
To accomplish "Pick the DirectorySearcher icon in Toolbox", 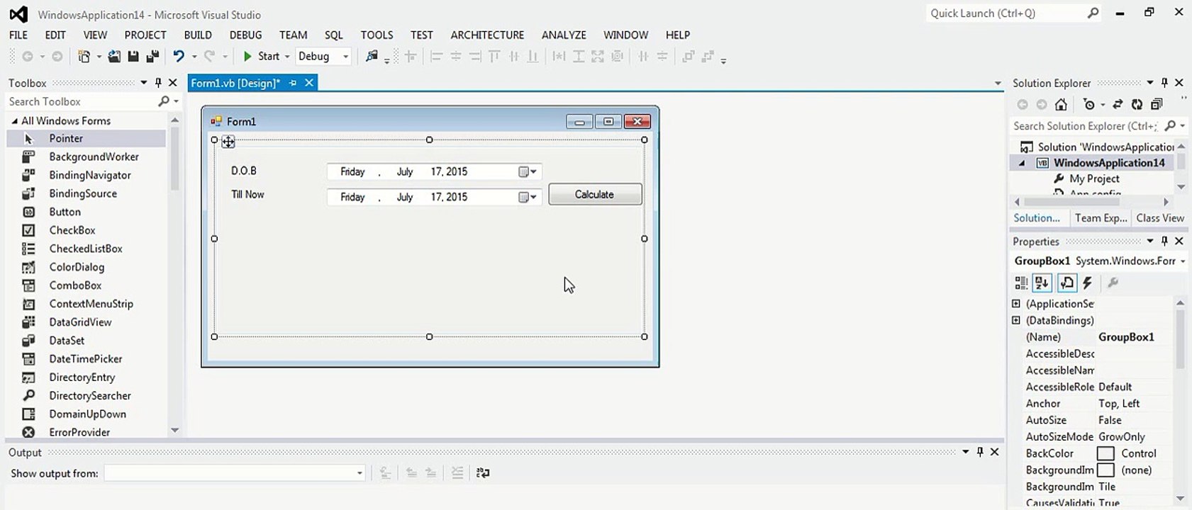I will tap(28, 395).
